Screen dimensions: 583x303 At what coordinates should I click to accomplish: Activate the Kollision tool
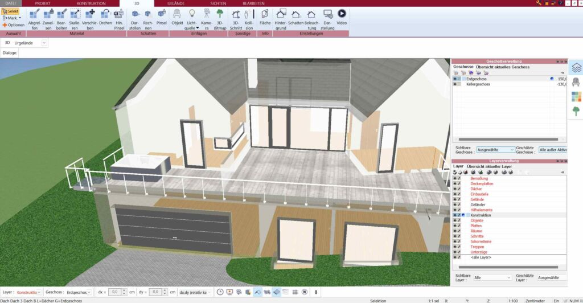click(x=249, y=19)
